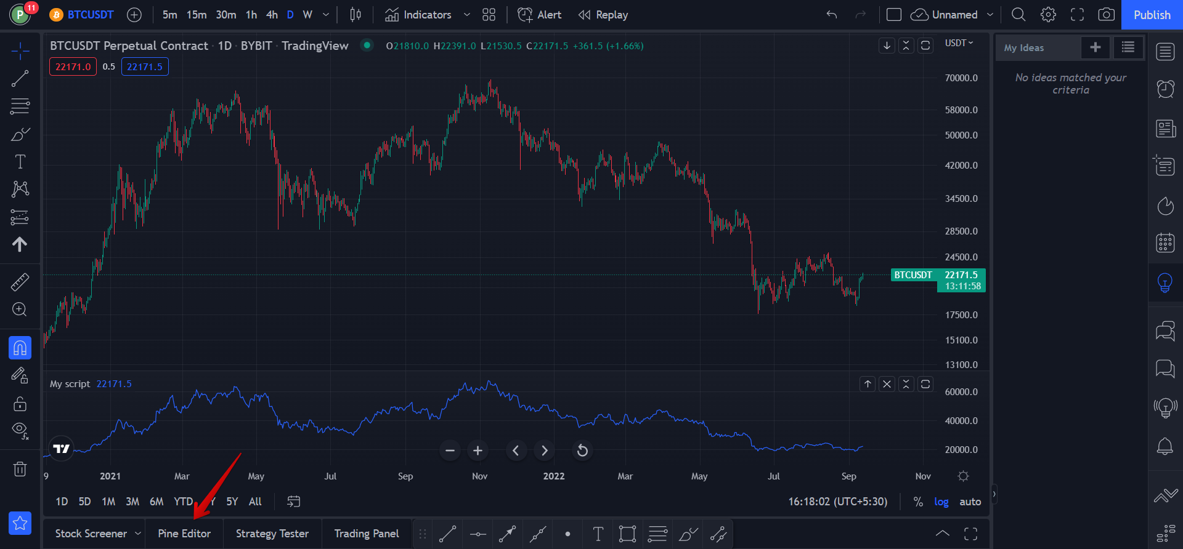Open My Ideas list view options

[x=1128, y=47]
